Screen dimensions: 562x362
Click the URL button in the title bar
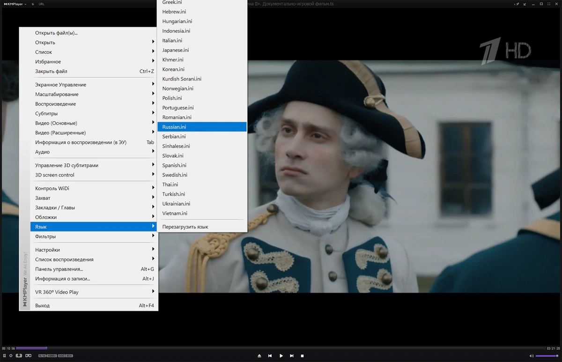click(42, 4)
